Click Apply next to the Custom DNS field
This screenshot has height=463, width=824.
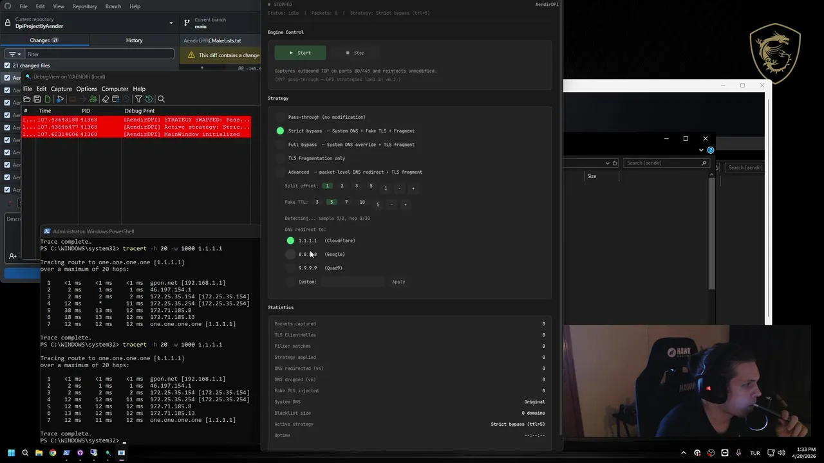tap(398, 282)
